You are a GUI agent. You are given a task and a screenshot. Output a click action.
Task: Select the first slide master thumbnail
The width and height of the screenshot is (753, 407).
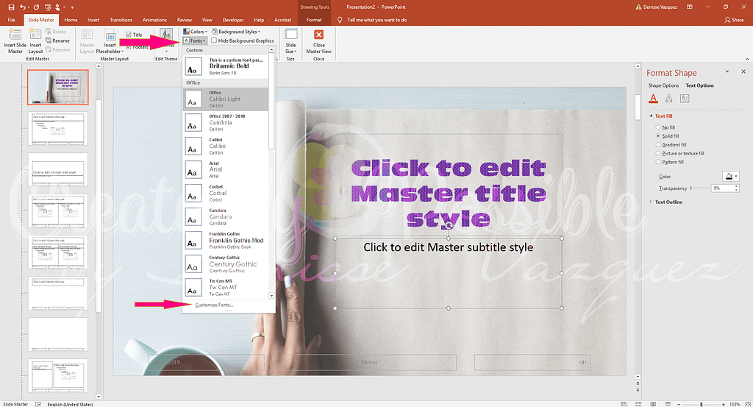57,87
